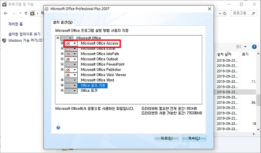Open install state dropdown for Microsoft Office InfoPath

point(71,54)
